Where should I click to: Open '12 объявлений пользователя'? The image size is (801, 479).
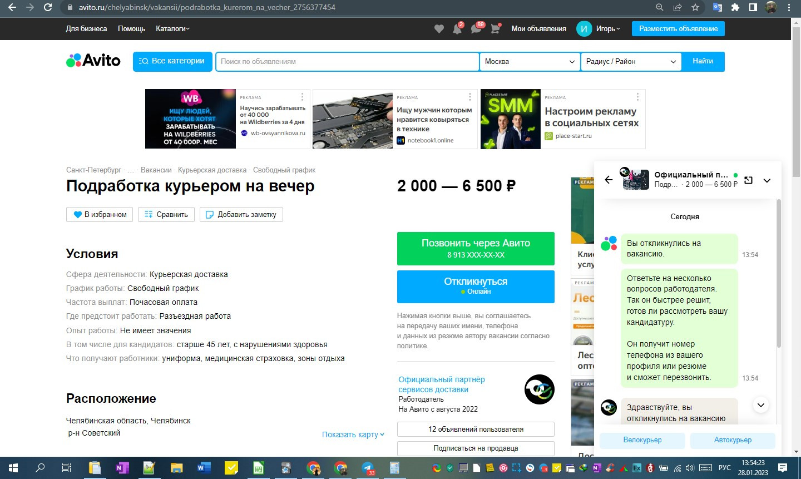(x=476, y=429)
